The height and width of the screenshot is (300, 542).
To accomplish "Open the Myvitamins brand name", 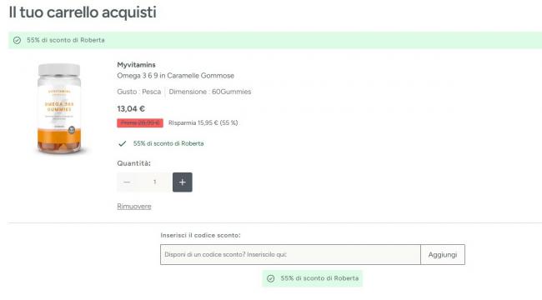I will [x=136, y=65].
